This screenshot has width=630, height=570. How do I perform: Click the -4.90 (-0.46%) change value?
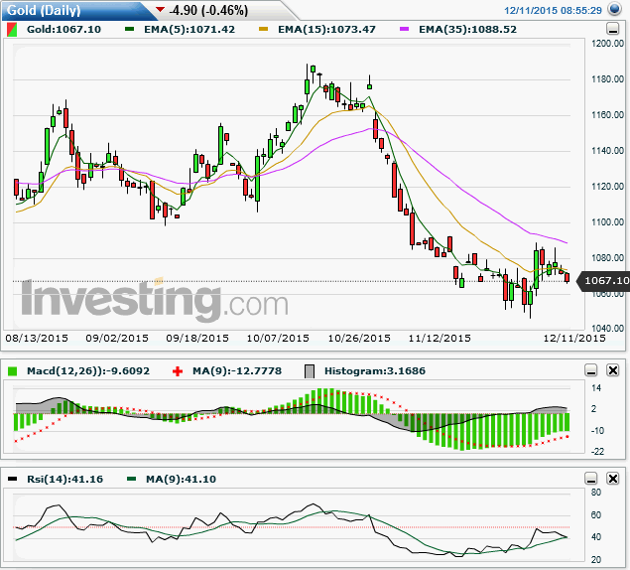(x=208, y=10)
